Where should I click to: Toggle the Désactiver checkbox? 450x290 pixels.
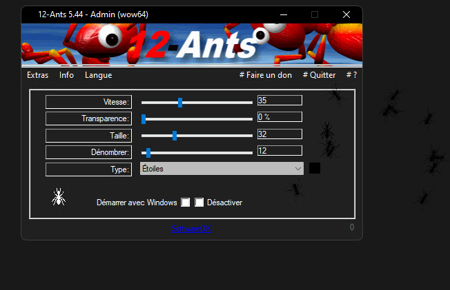tap(199, 203)
